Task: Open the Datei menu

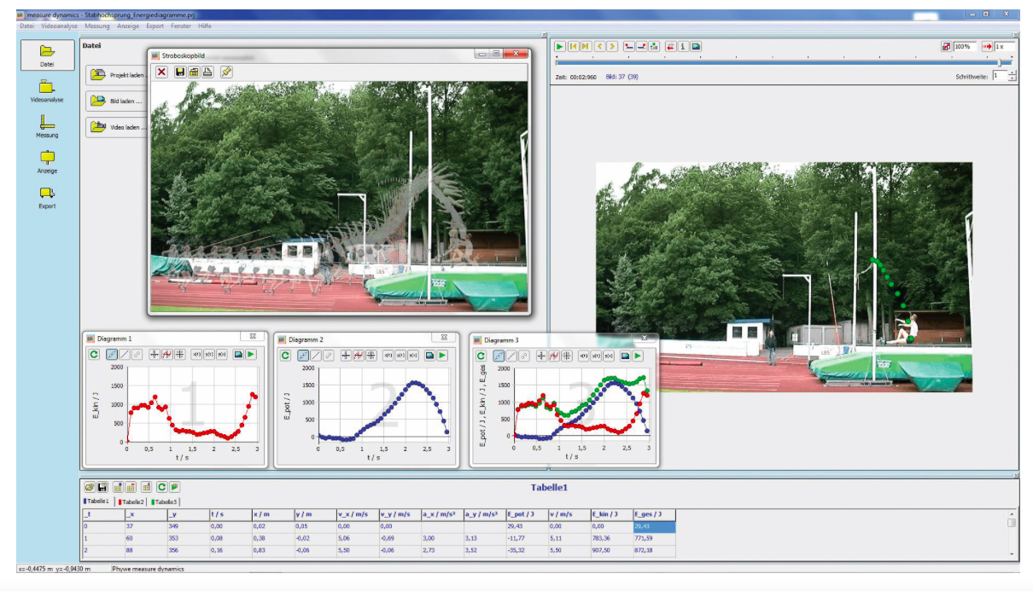Action: click(27, 26)
